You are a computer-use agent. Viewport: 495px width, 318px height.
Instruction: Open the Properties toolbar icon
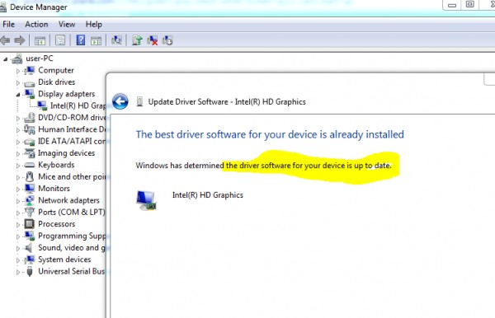(x=60, y=40)
